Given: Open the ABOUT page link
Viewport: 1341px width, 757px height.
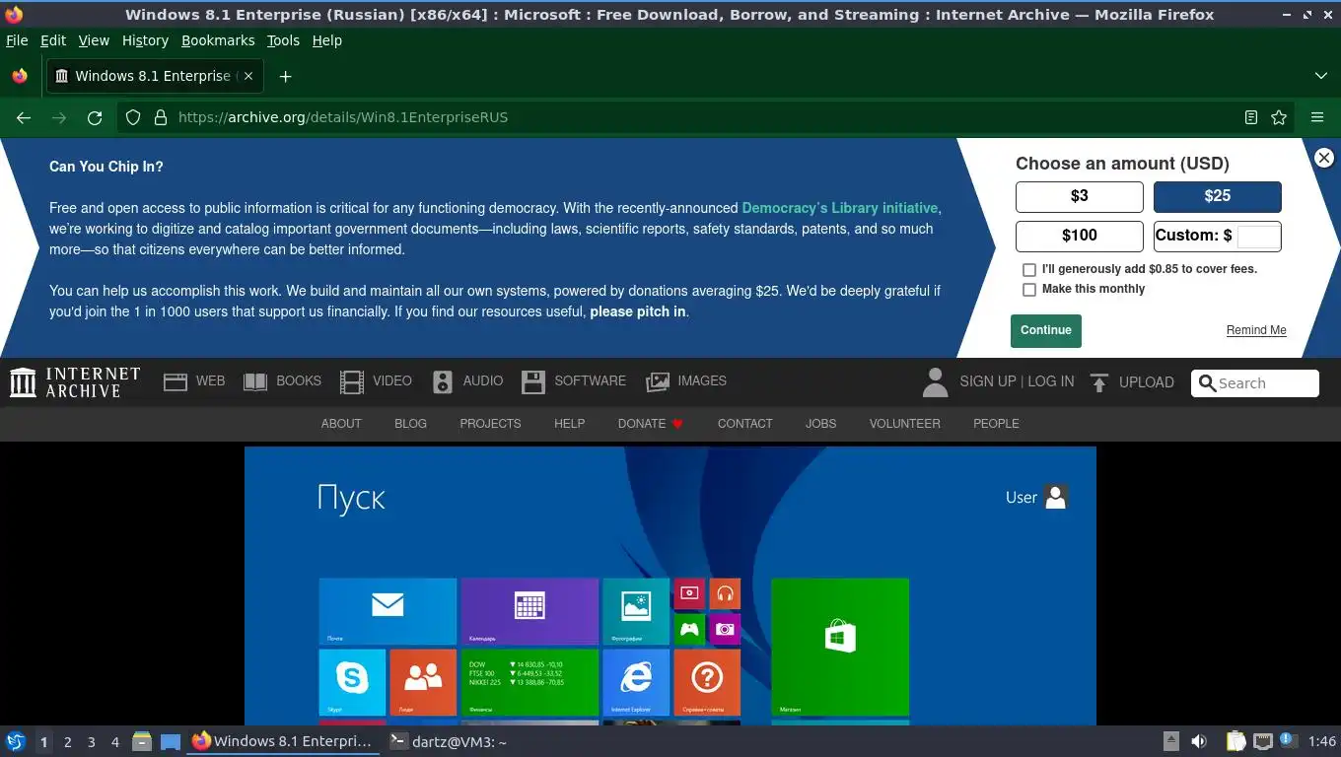Looking at the screenshot, I should click(341, 424).
